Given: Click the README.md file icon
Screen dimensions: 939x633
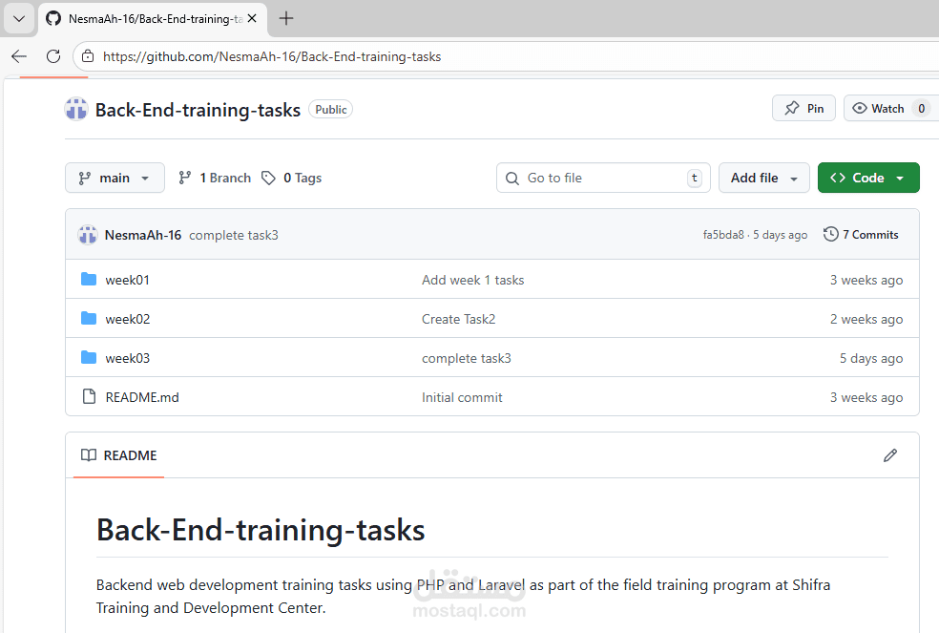Looking at the screenshot, I should point(90,396).
